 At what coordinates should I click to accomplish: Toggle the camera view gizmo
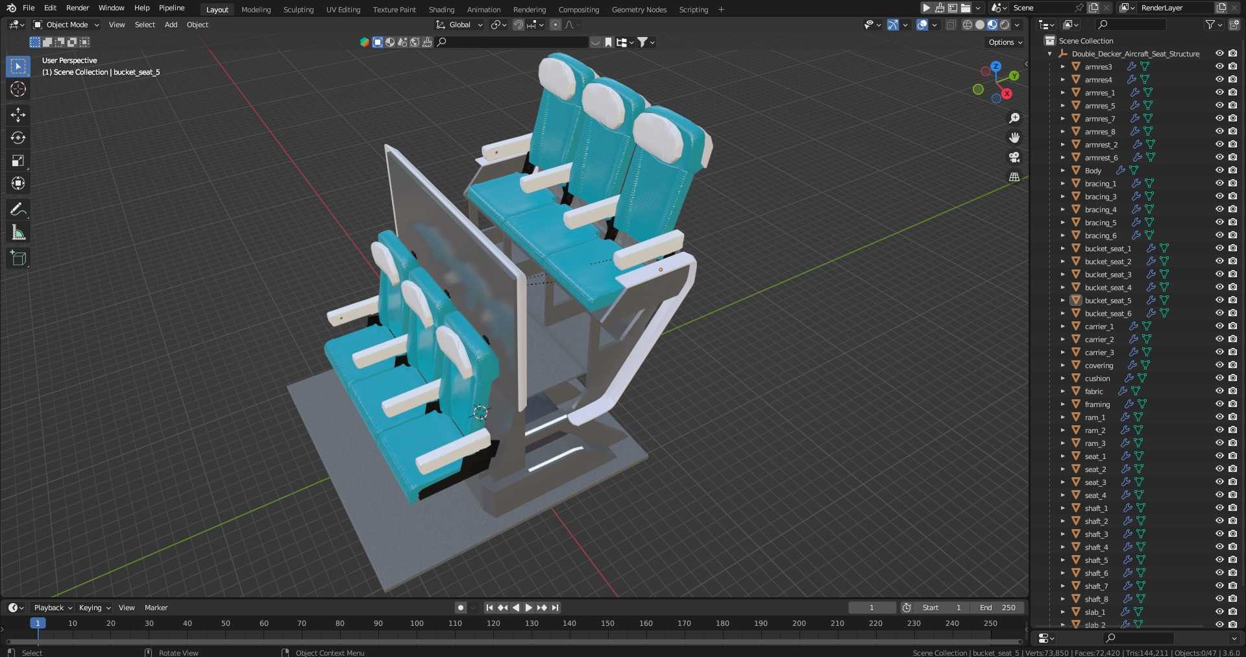pyautogui.click(x=1014, y=157)
